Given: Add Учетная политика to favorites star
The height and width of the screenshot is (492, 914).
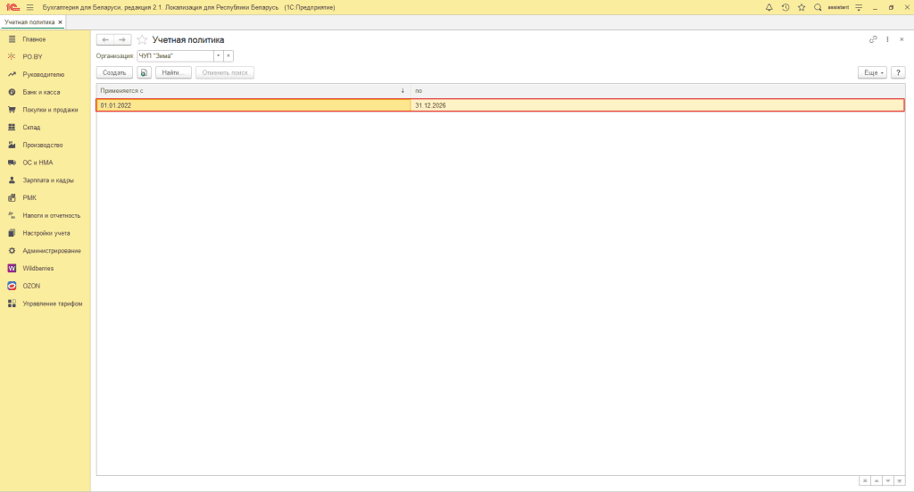Looking at the screenshot, I should click(x=142, y=40).
